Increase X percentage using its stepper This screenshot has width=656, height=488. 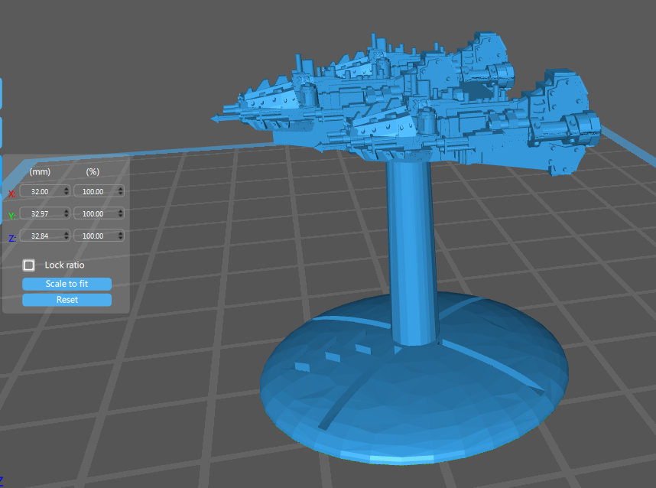pyautogui.click(x=120, y=189)
